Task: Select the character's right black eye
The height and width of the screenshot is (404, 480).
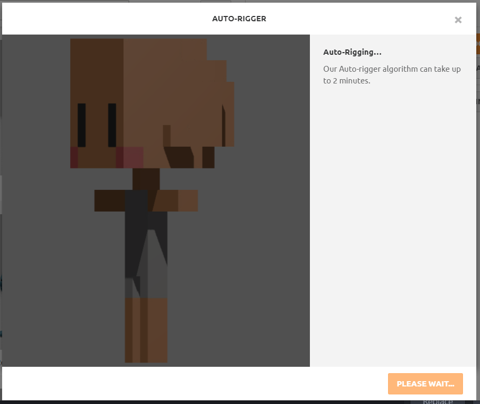Action: point(112,125)
